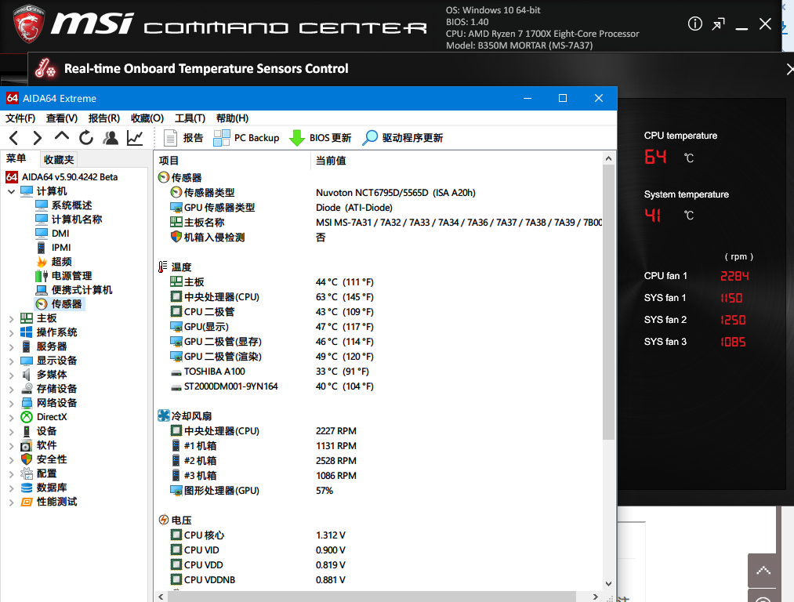Expand the 网络设备 tree node

11,404
